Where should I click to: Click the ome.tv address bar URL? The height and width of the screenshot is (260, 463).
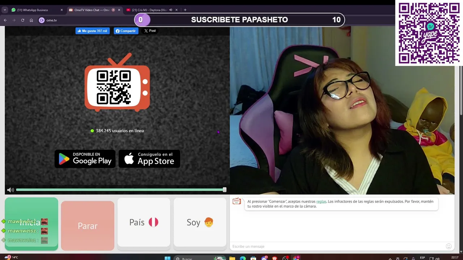point(52,20)
